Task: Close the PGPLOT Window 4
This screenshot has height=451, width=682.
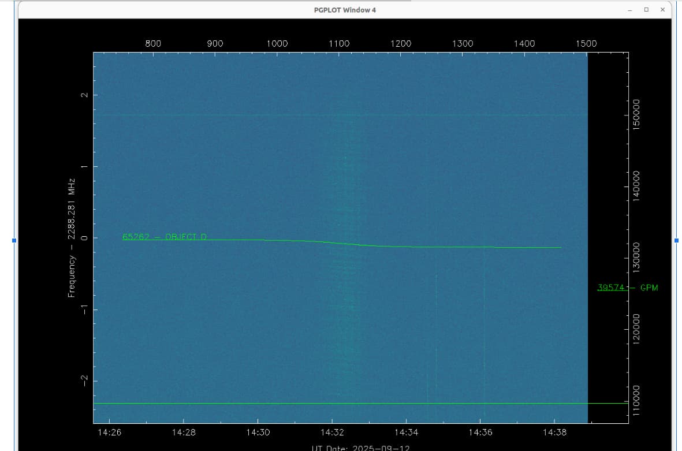Action: (x=662, y=10)
